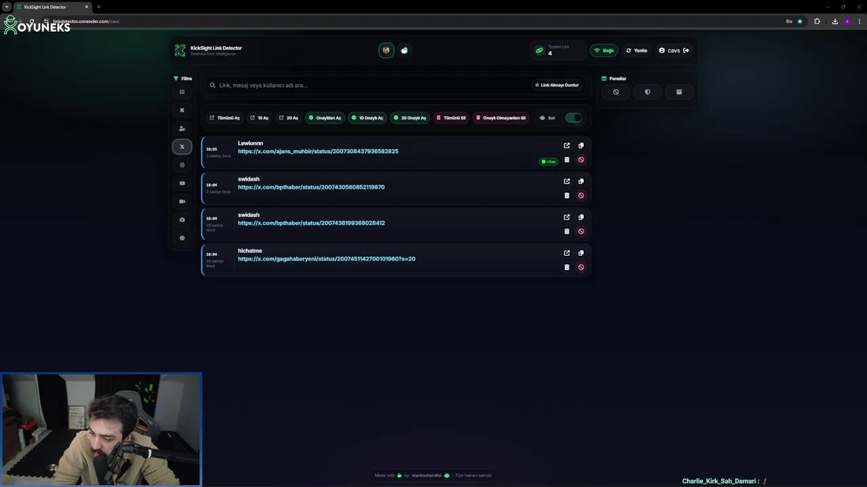Filter by Instagram icon in sidebar
The height and width of the screenshot is (487, 867).
tap(182, 165)
